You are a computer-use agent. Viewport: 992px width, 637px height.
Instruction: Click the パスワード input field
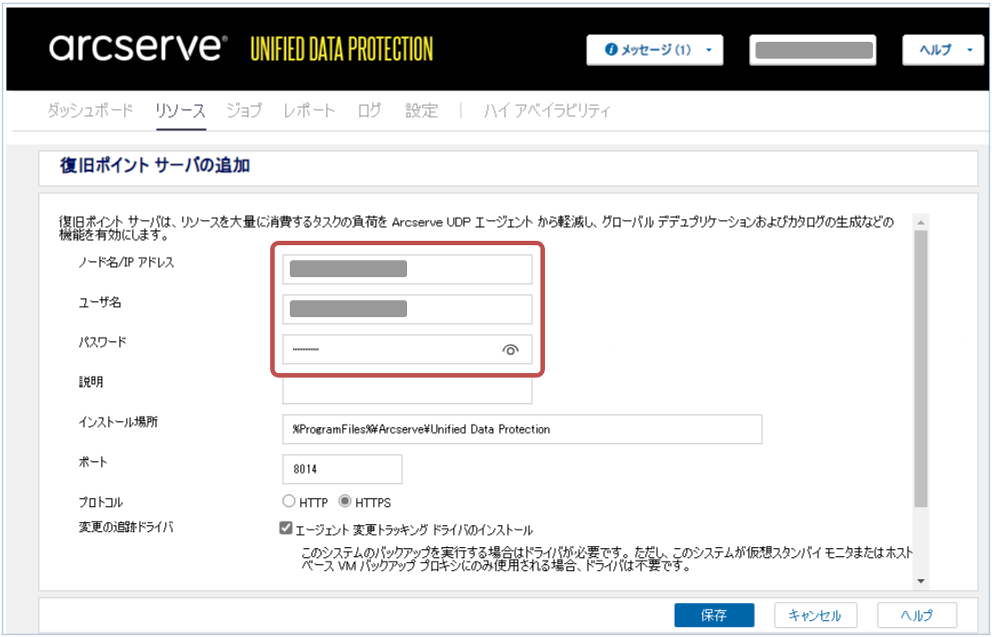coord(407,349)
